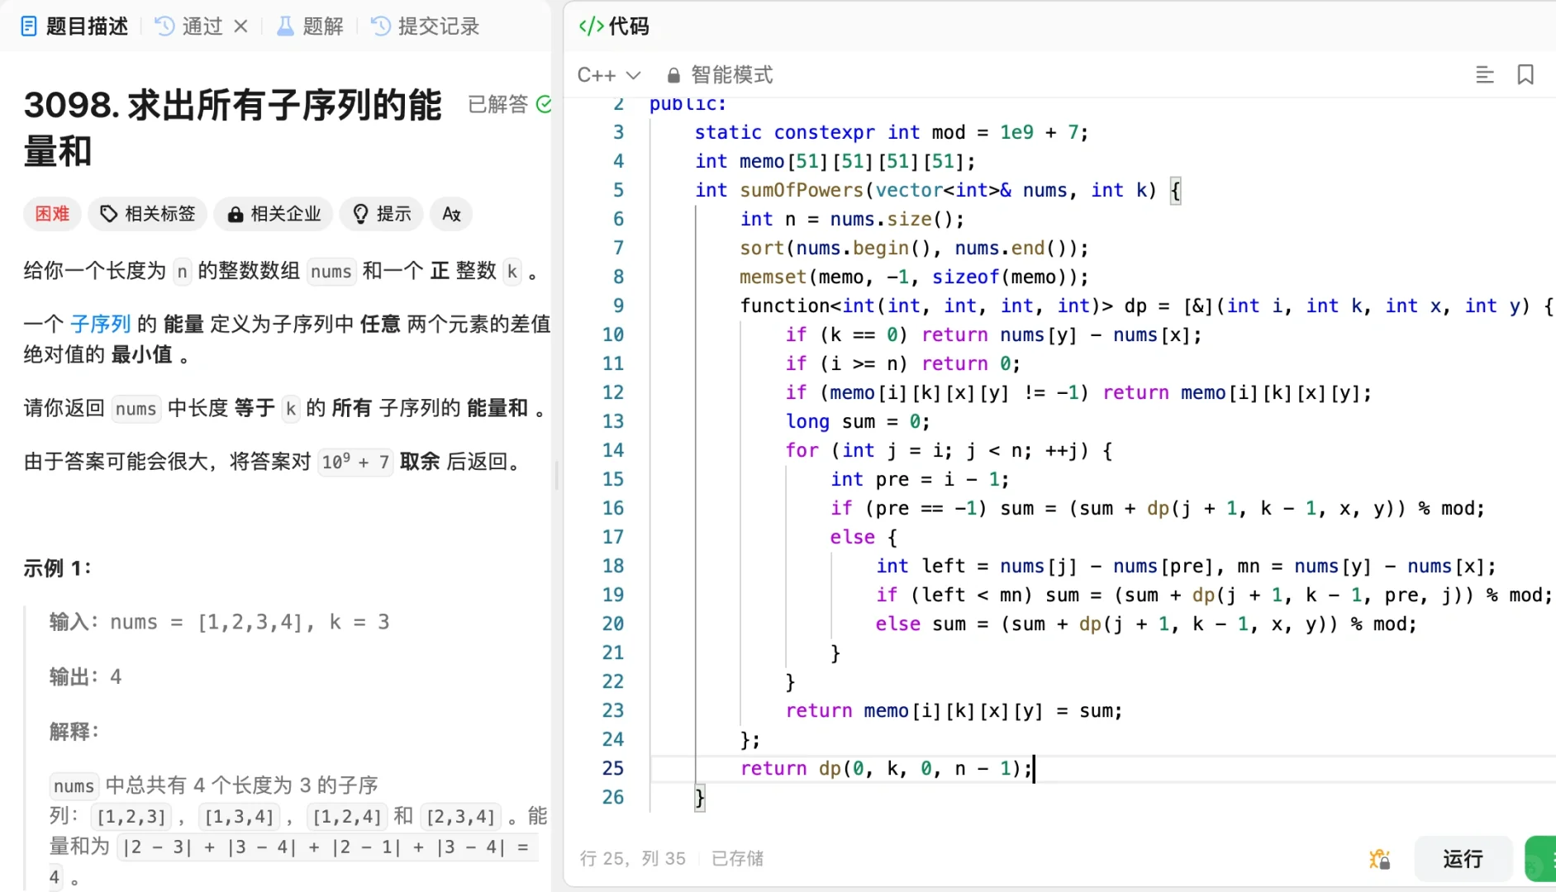
Task: Click the 运行 run button
Action: 1463,859
